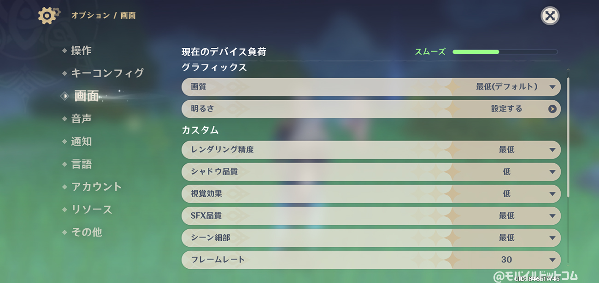
Task: Open the リソース section
Action: [x=92, y=209]
